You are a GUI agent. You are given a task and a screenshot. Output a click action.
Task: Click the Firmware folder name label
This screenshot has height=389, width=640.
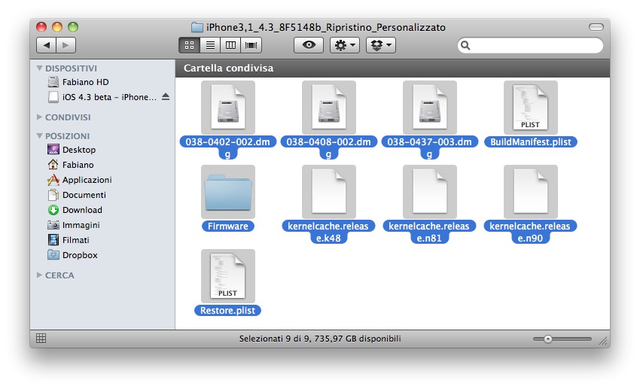click(227, 226)
